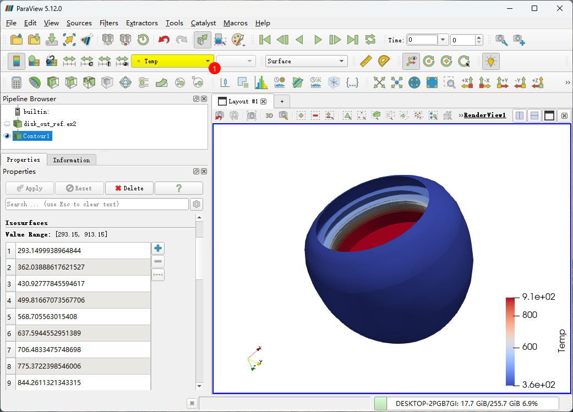Click the Reset button in Properties
573x412 pixels.
click(79, 188)
